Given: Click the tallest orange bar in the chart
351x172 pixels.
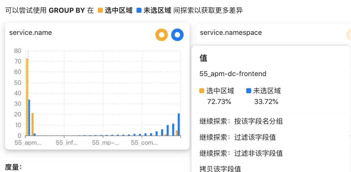Looking at the screenshot, I should pyautogui.click(x=27, y=97).
